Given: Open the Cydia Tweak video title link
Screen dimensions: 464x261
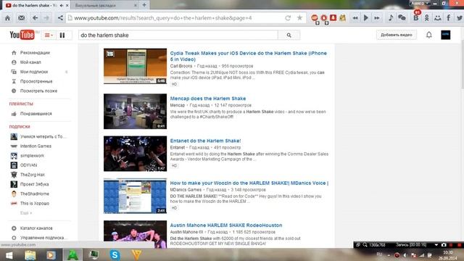Looking at the screenshot, I should [249, 57].
